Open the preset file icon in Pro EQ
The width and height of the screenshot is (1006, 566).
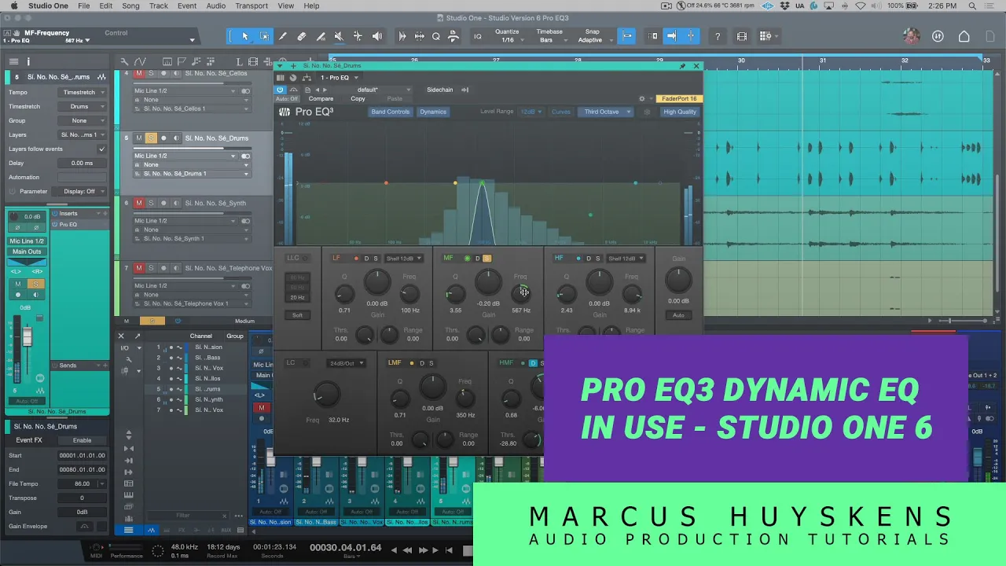coord(307,90)
